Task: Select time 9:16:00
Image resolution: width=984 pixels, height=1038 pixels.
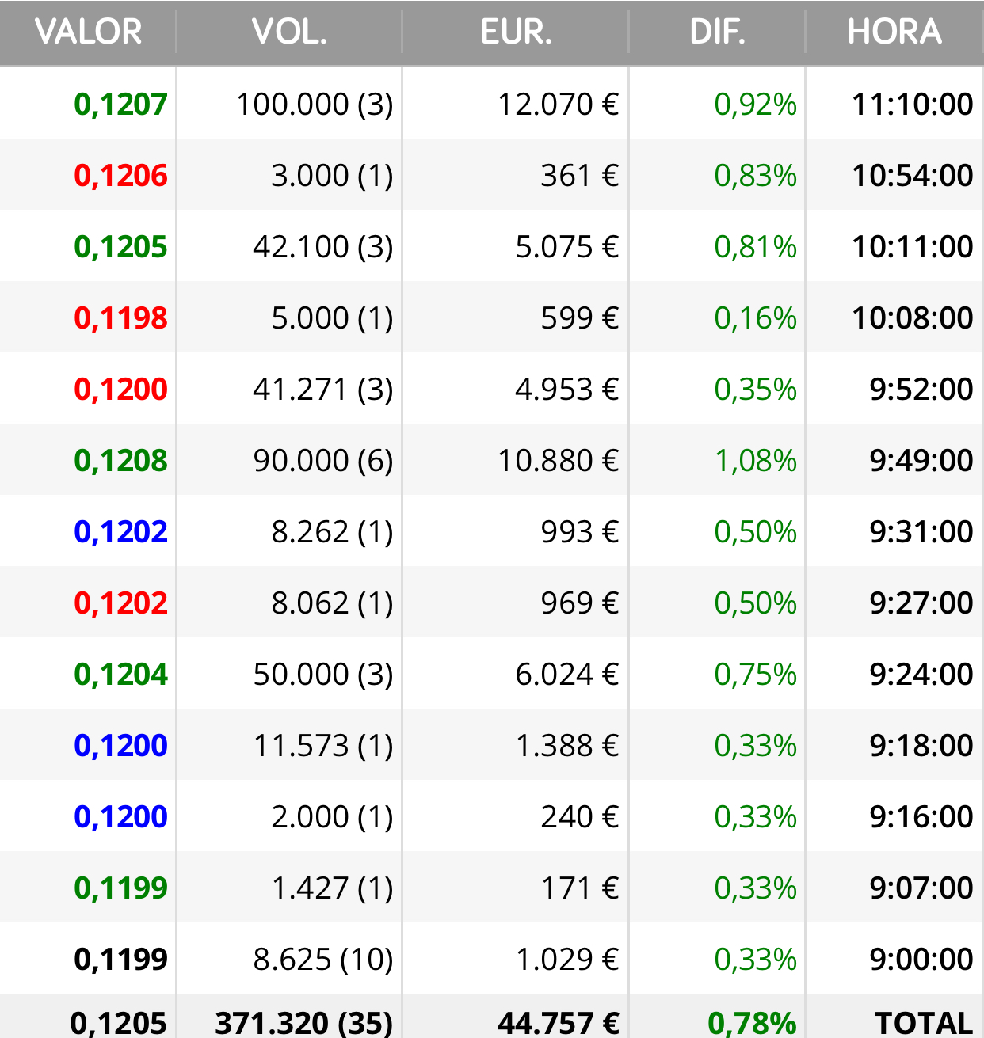Action: pos(921,817)
